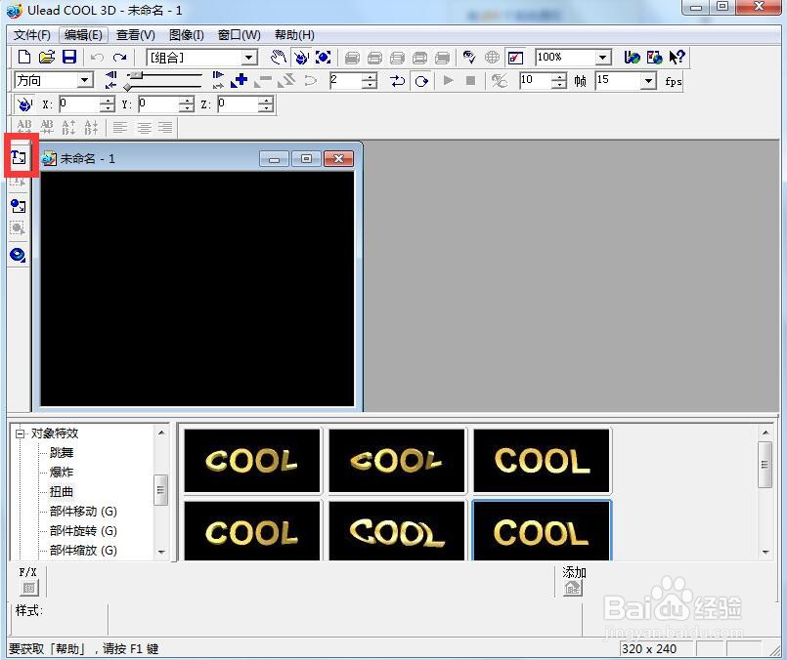The width and height of the screenshot is (787, 660).
Task: Open the [组合] object list dropdown
Action: (249, 58)
